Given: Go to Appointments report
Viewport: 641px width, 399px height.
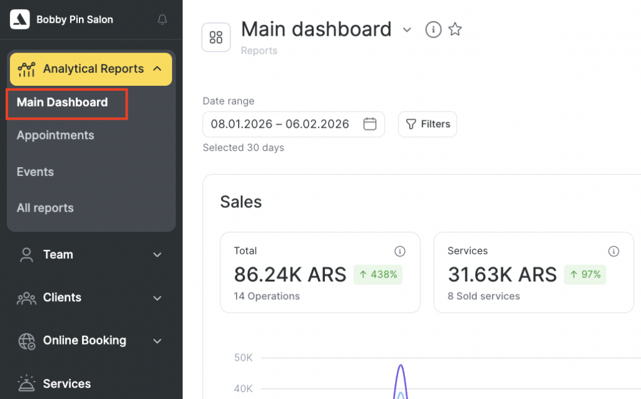Looking at the screenshot, I should point(56,135).
